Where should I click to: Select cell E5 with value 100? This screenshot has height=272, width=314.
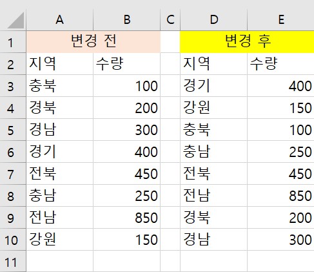(x=281, y=130)
